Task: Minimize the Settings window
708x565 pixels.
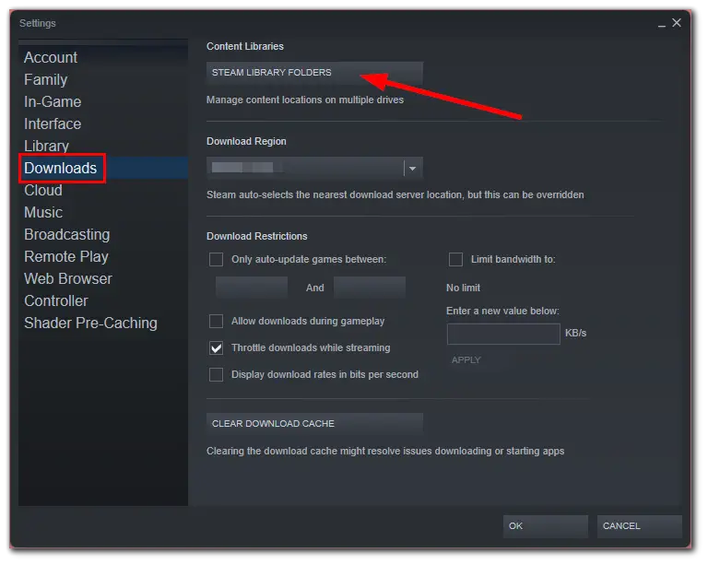Action: [662, 24]
